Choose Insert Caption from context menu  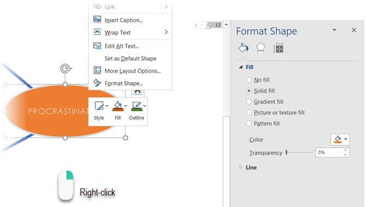[x=130, y=20]
